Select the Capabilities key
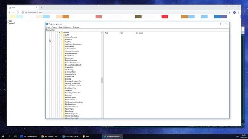Screen dimensions: 248x139 click(x=69, y=67)
